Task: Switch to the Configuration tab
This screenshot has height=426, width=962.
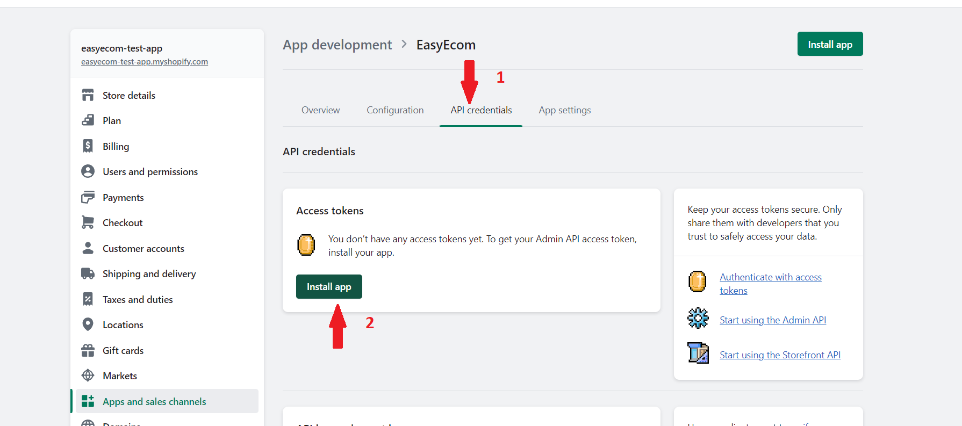Action: click(395, 110)
